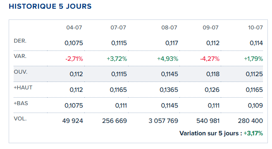Viewport: 272px width, 149px height.
Task: Click the VAR. row label
Action: [x=20, y=56]
